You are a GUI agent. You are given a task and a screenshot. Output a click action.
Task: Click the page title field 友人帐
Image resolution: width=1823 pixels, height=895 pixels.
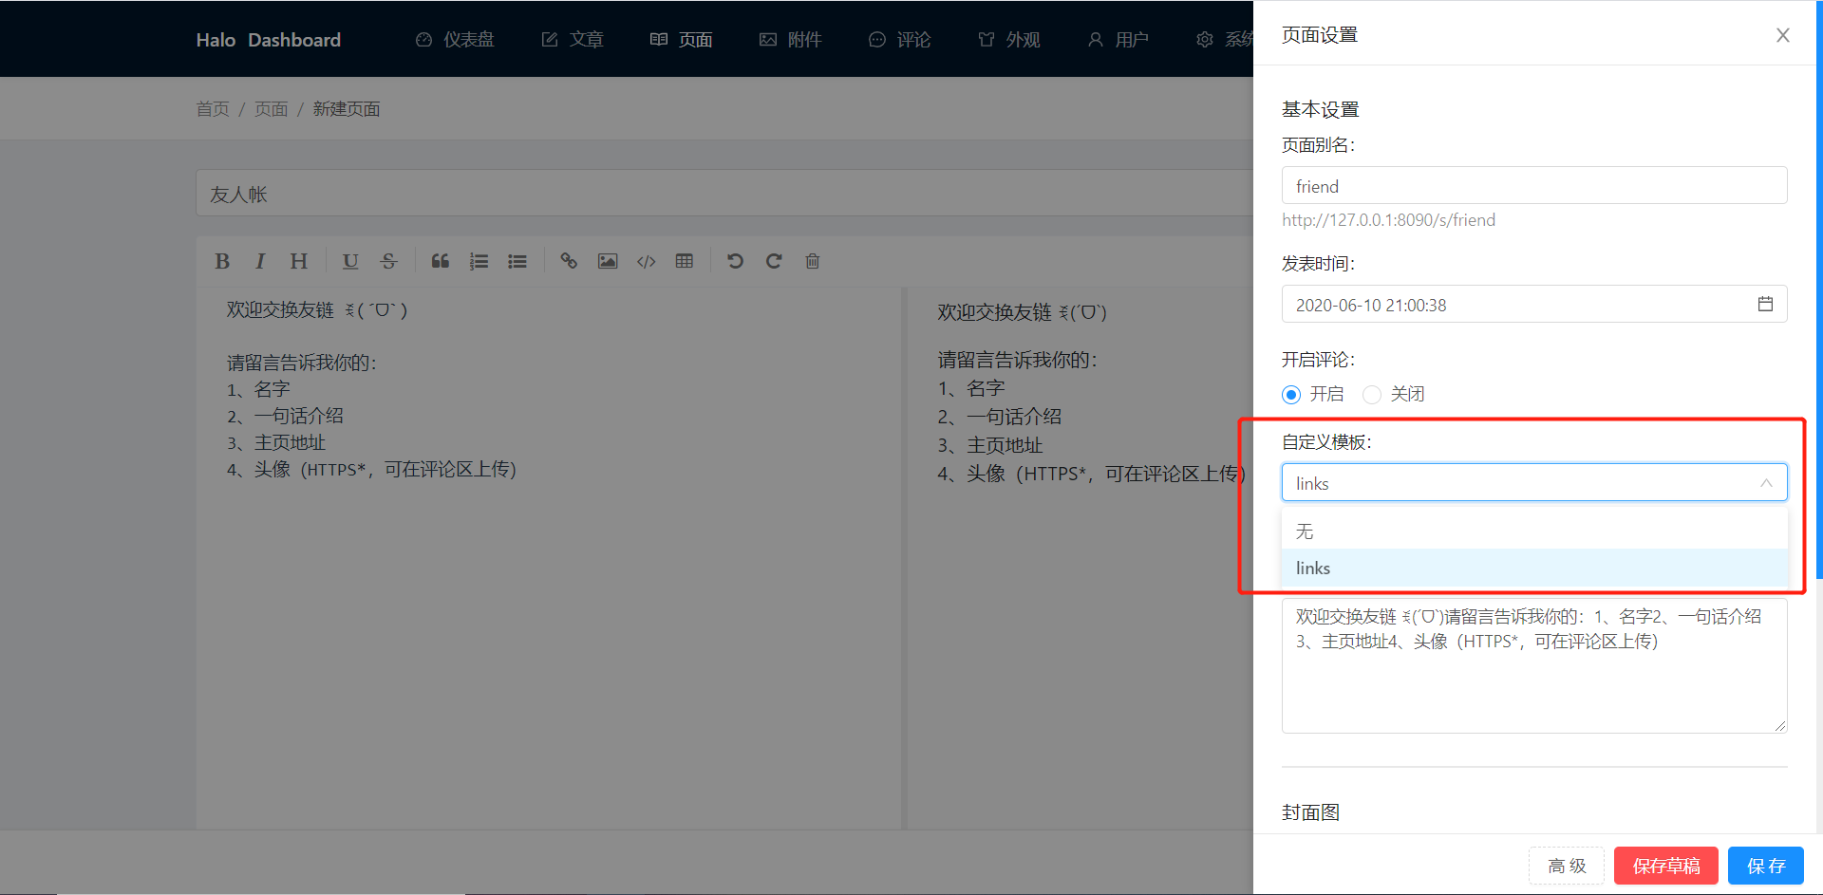pos(724,194)
